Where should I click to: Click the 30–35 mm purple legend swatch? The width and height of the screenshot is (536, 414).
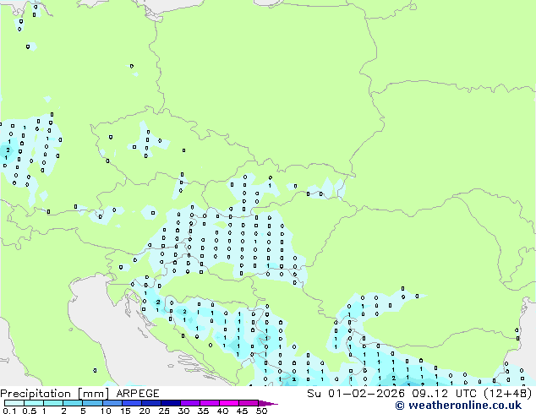(x=189, y=403)
